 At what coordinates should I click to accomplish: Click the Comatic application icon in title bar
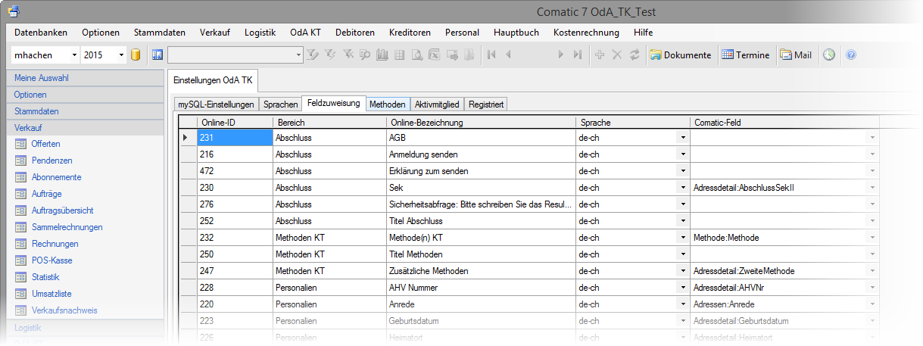click(14, 11)
